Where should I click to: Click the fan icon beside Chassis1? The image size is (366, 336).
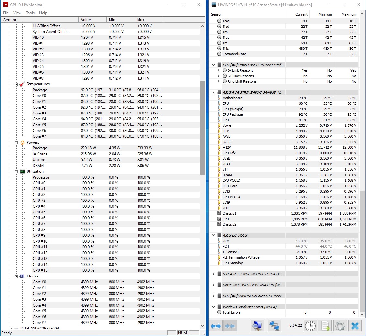[219, 213]
